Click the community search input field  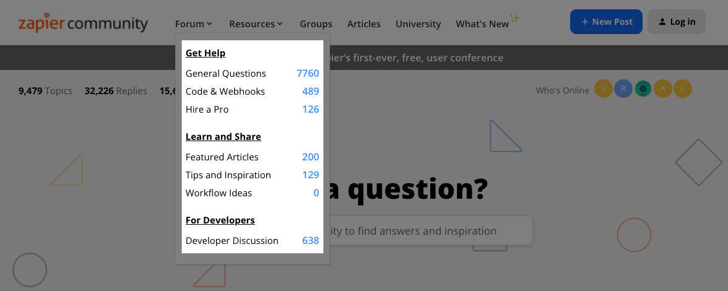coord(431,231)
